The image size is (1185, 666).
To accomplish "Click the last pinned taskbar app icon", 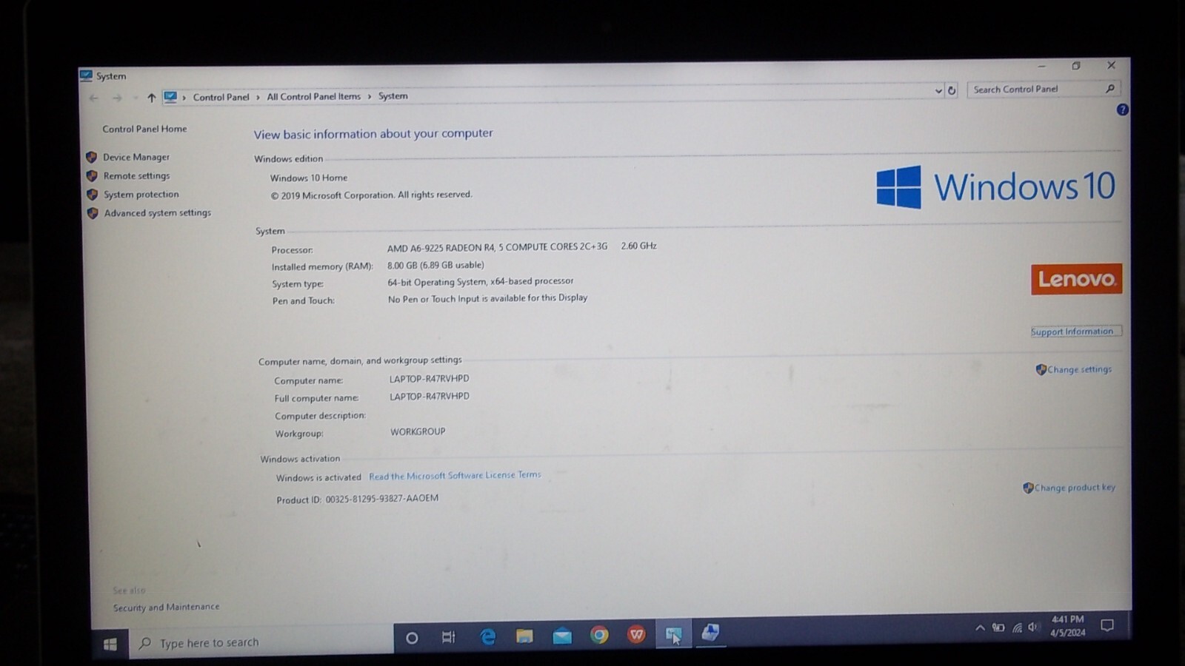I will pos(710,633).
